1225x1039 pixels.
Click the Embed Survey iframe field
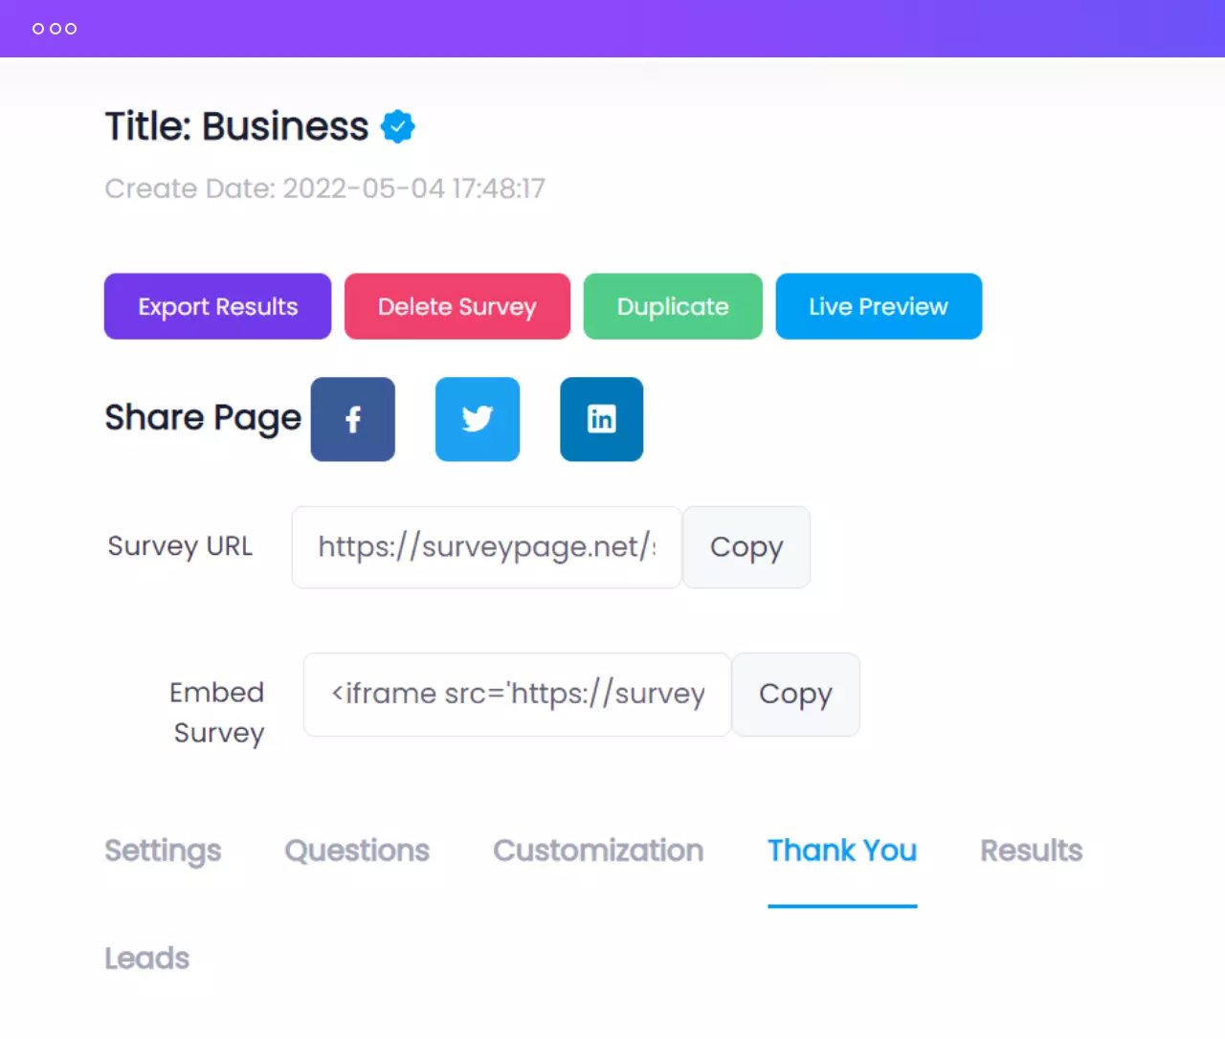click(517, 695)
